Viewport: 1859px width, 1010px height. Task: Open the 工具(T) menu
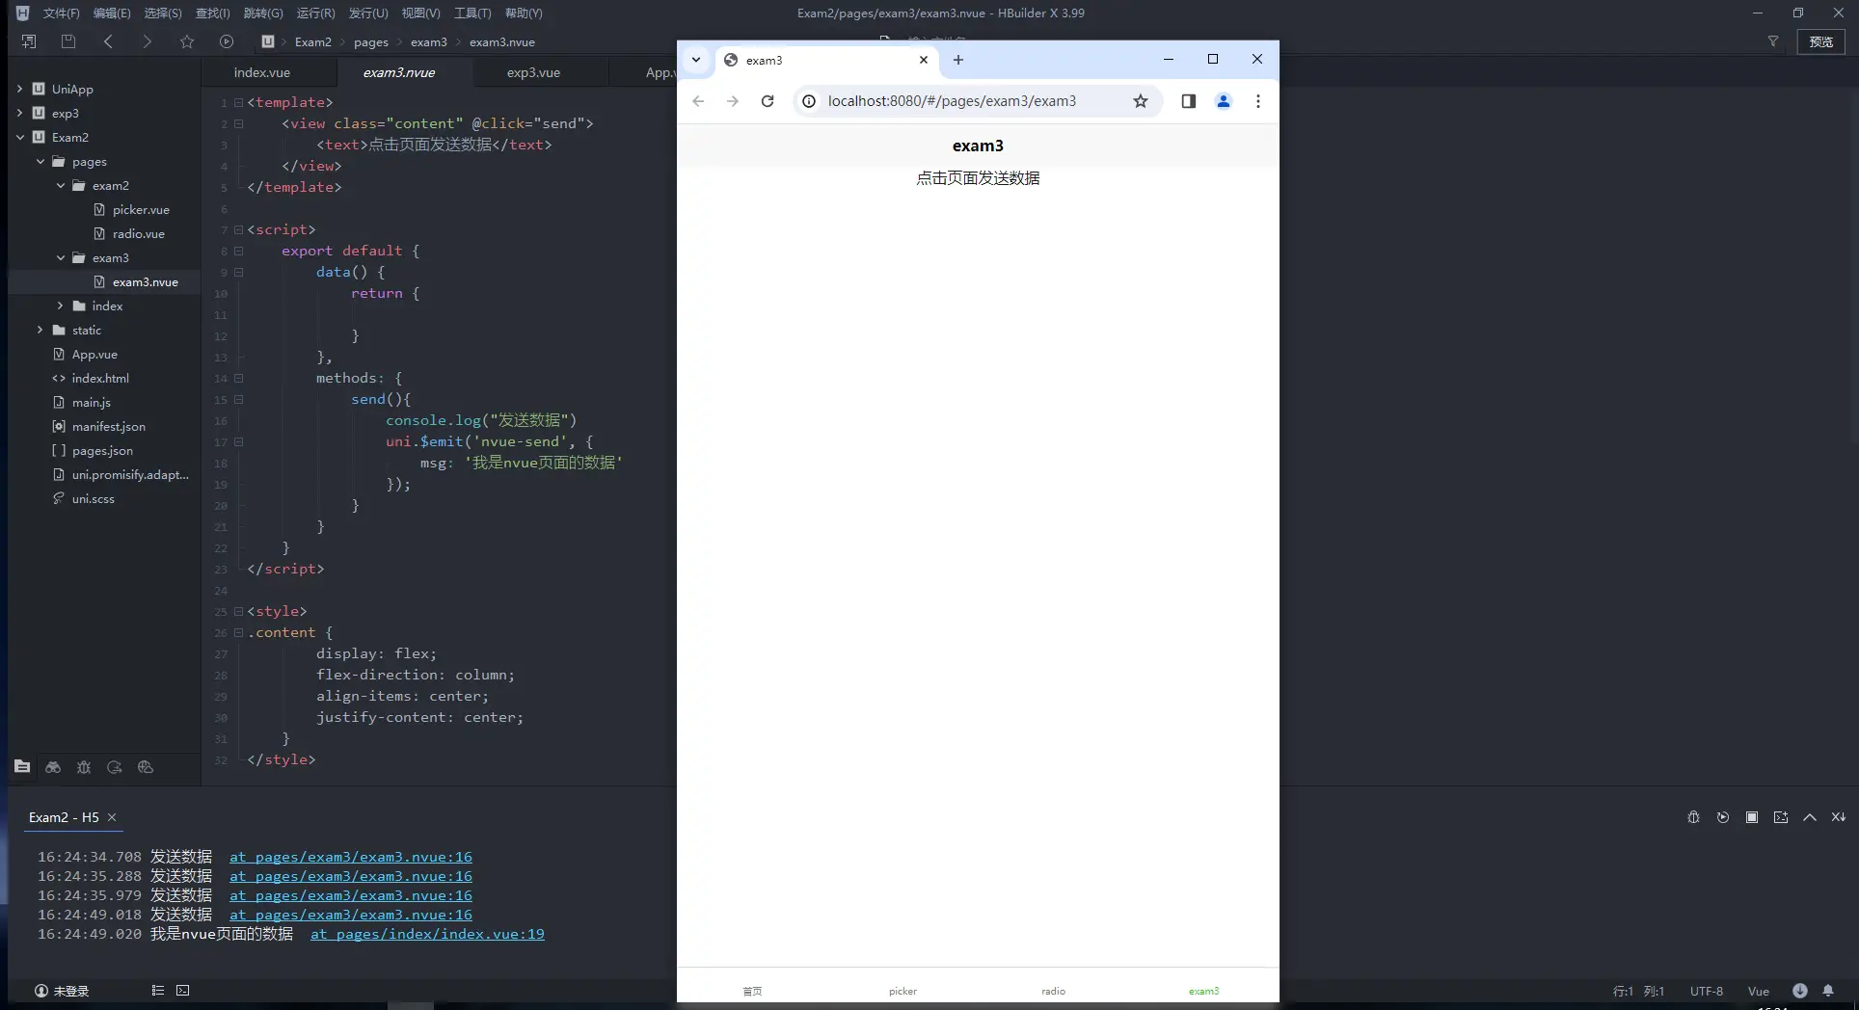[x=472, y=13]
